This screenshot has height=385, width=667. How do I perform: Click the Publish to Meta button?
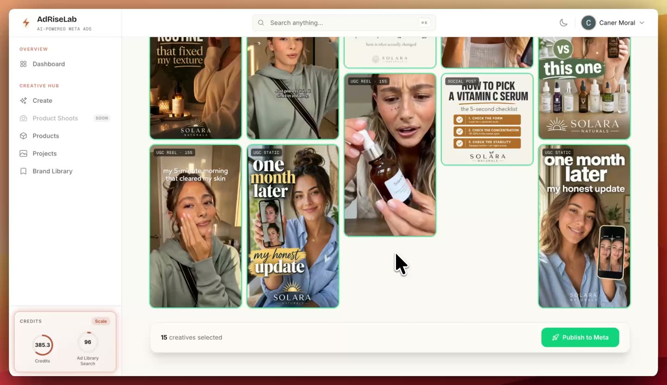click(x=580, y=337)
